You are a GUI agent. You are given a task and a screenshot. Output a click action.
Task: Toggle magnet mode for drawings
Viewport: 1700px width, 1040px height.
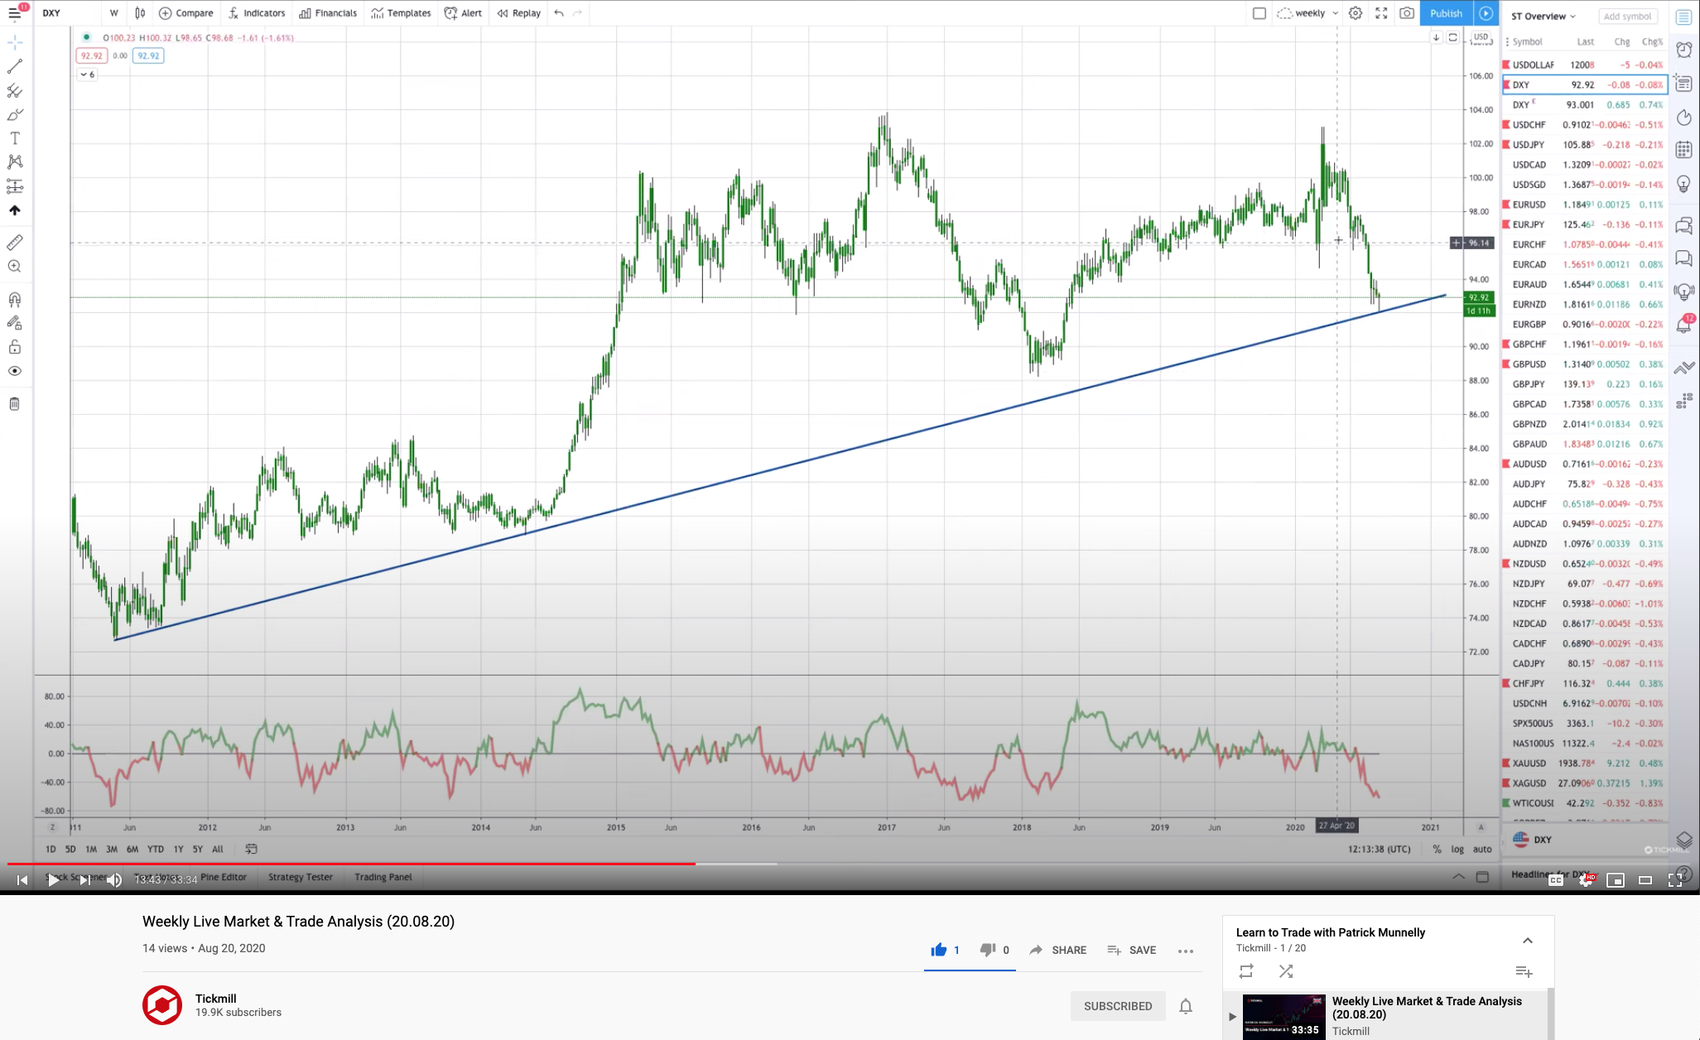15,300
